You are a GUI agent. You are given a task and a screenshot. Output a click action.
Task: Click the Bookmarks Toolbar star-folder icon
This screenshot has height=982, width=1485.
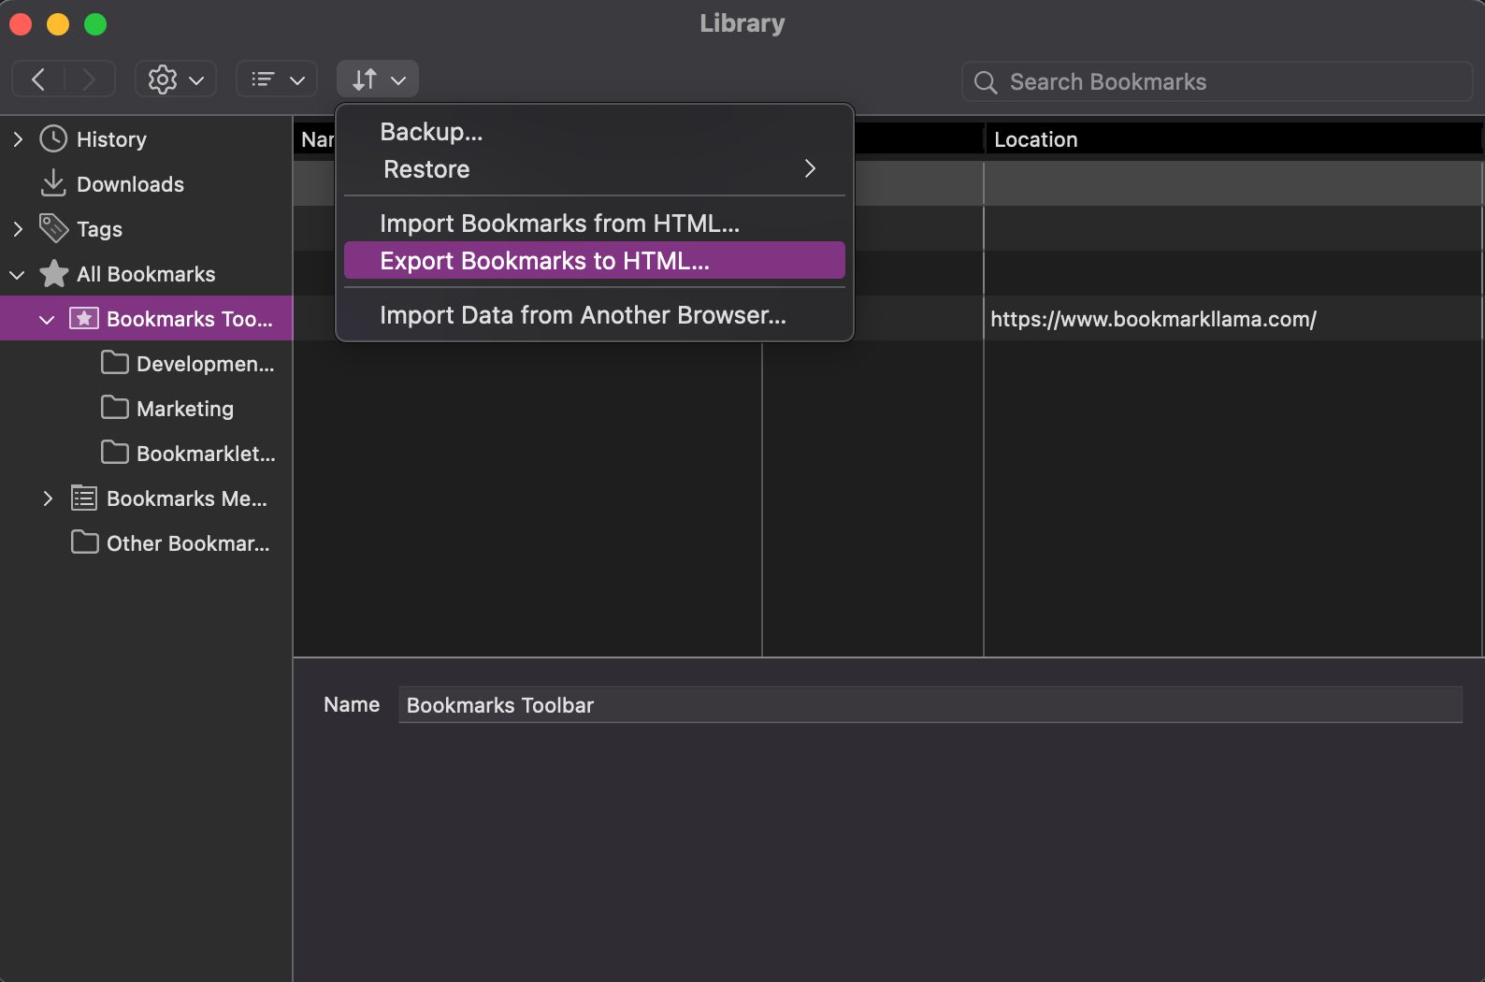[84, 318]
